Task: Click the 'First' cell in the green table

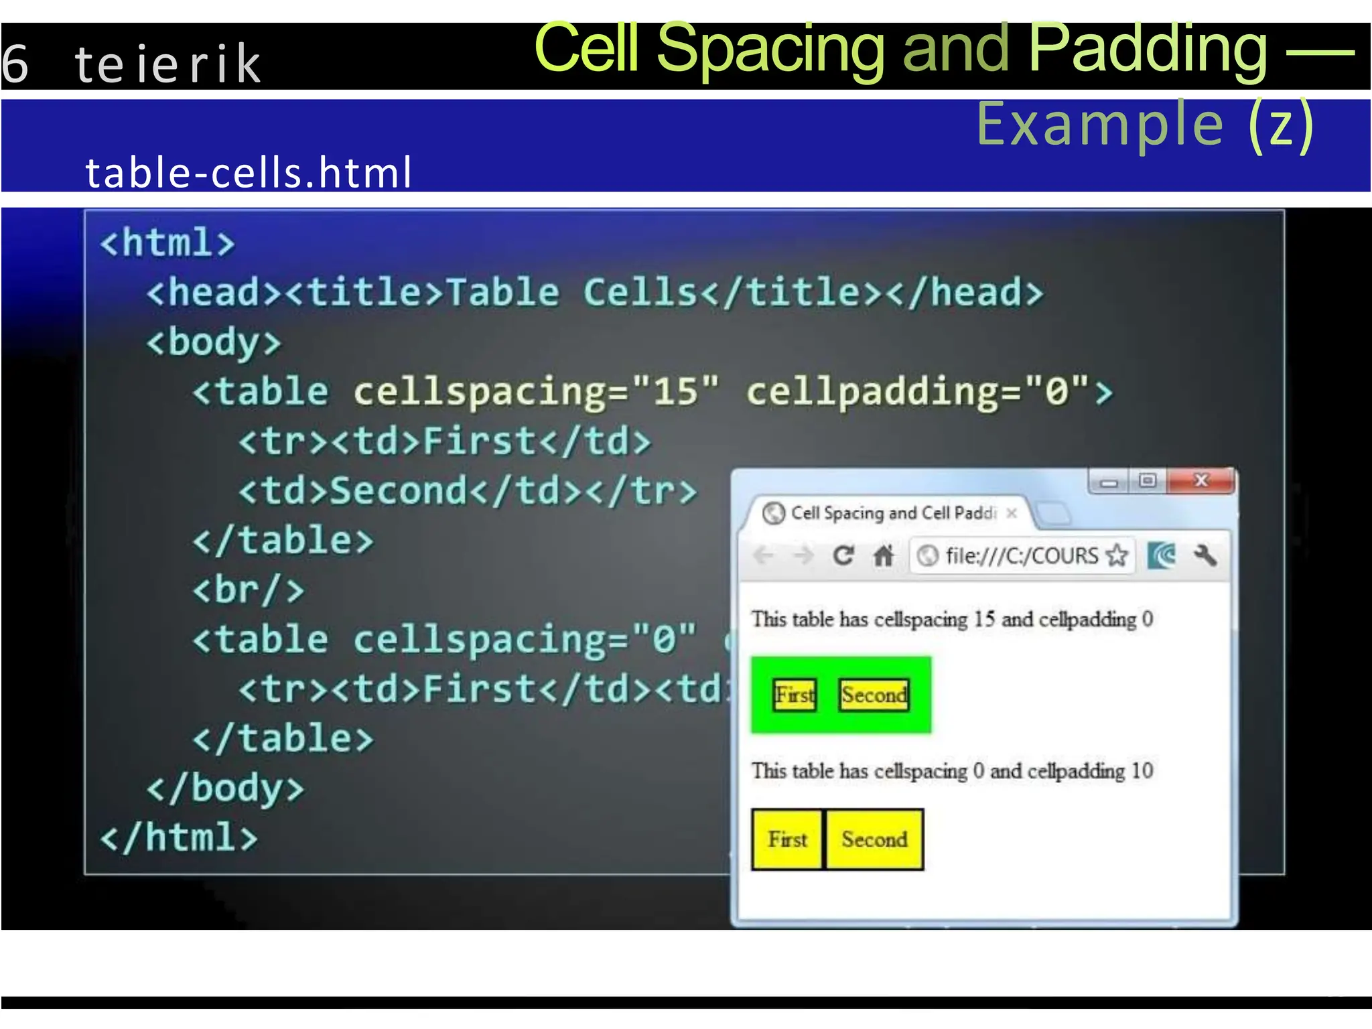Action: [795, 695]
